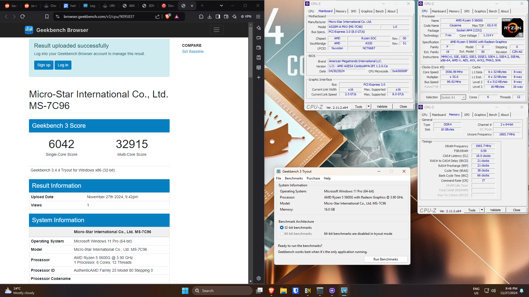529x297 pixels.
Task: Switch to the SPD tab in the Mainboard CPU-Z window
Action: point(354,11)
